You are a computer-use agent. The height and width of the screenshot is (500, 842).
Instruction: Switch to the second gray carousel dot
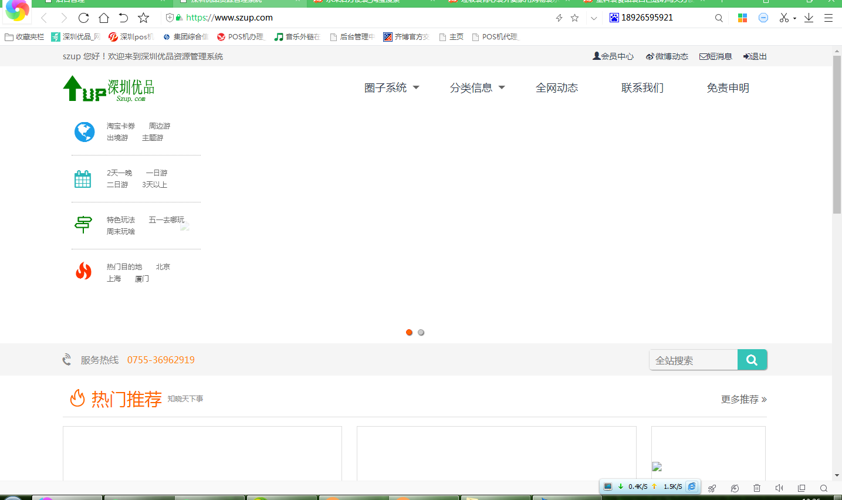click(421, 332)
